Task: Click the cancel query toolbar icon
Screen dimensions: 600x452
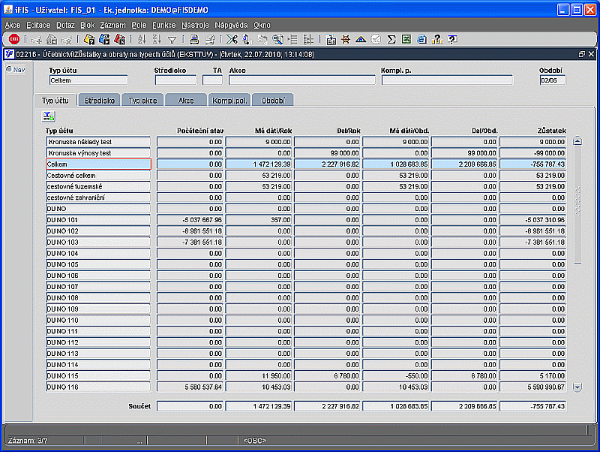Action: click(x=120, y=39)
